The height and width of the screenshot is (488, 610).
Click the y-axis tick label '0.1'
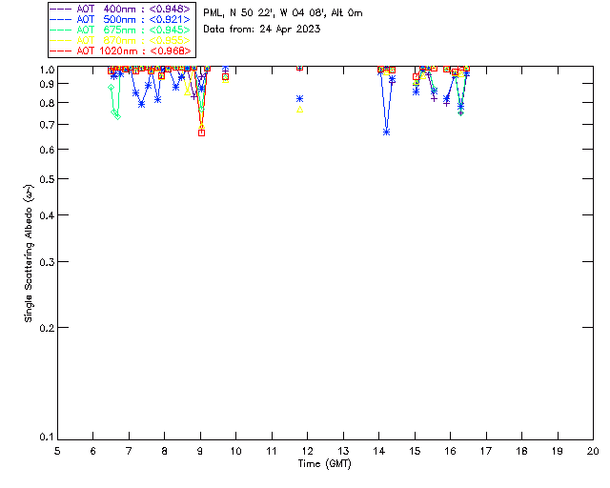point(47,437)
